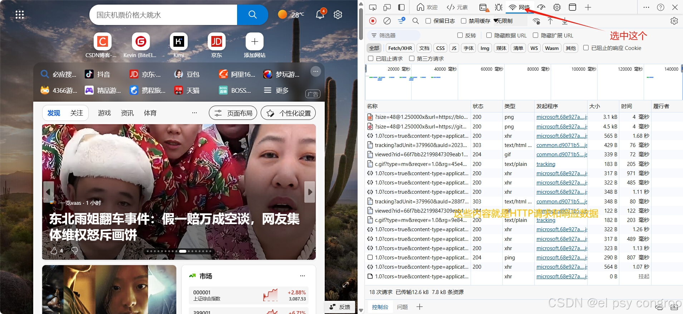Filter requests by CSS type

[441, 48]
